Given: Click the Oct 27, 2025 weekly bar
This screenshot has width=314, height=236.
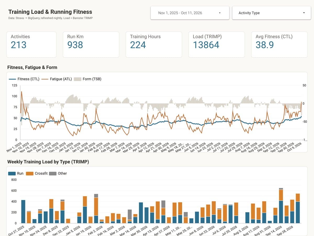Looking at the screenshot, I should pos(23,212).
